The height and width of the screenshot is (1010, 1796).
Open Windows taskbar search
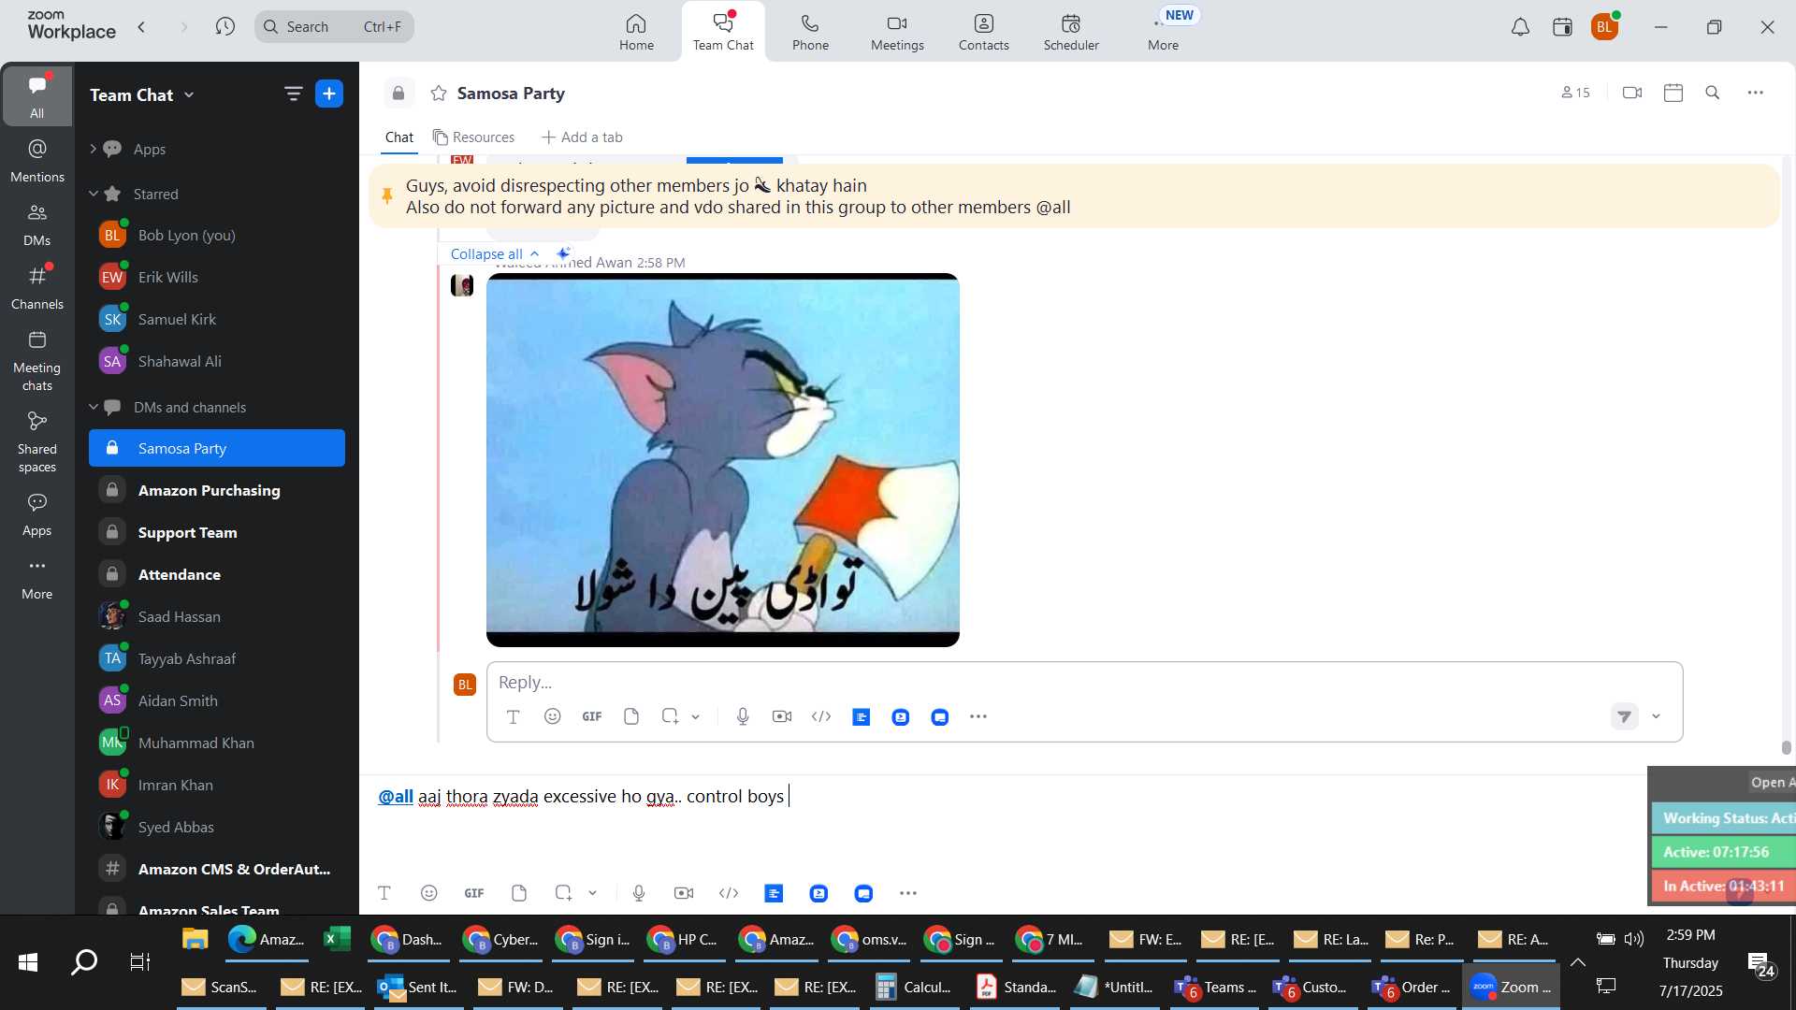[x=84, y=961]
